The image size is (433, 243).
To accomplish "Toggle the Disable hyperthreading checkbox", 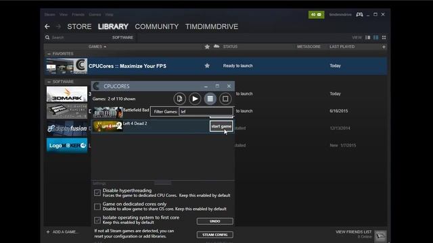I will pyautogui.click(x=97, y=192).
